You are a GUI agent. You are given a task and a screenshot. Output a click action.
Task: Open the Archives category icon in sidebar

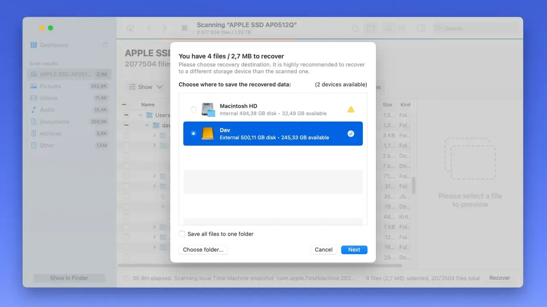(x=34, y=133)
